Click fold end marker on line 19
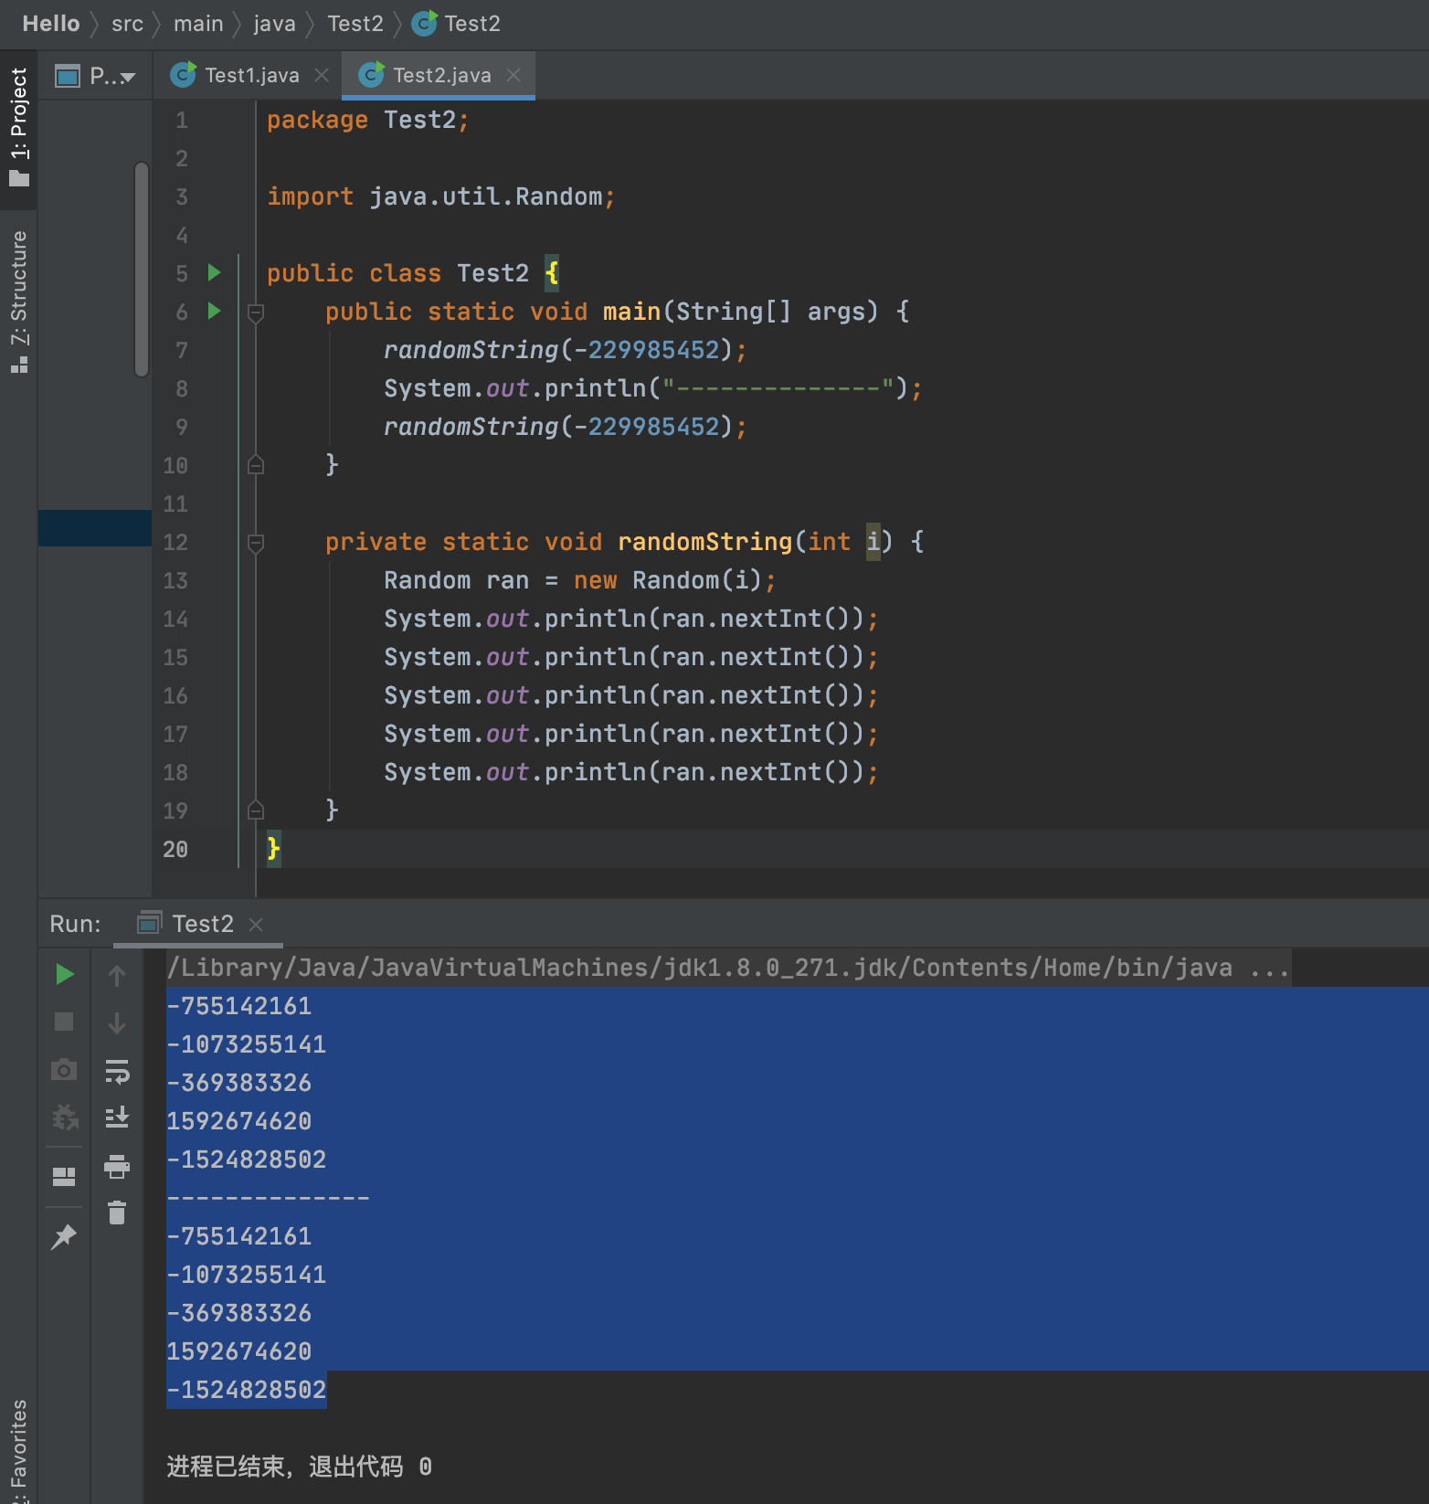1429x1504 pixels. [x=256, y=810]
